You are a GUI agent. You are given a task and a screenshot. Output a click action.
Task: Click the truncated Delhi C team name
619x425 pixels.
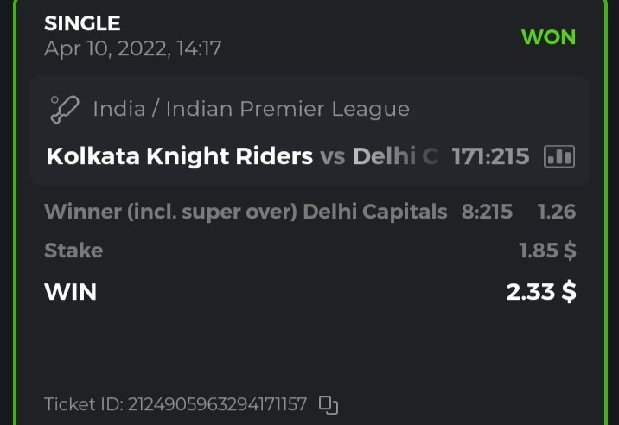(x=395, y=156)
